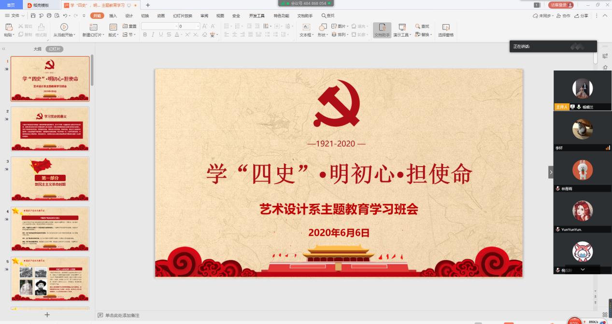Click the Picture (图片) insert button
612x324 pixels.
pyautogui.click(x=339, y=26)
